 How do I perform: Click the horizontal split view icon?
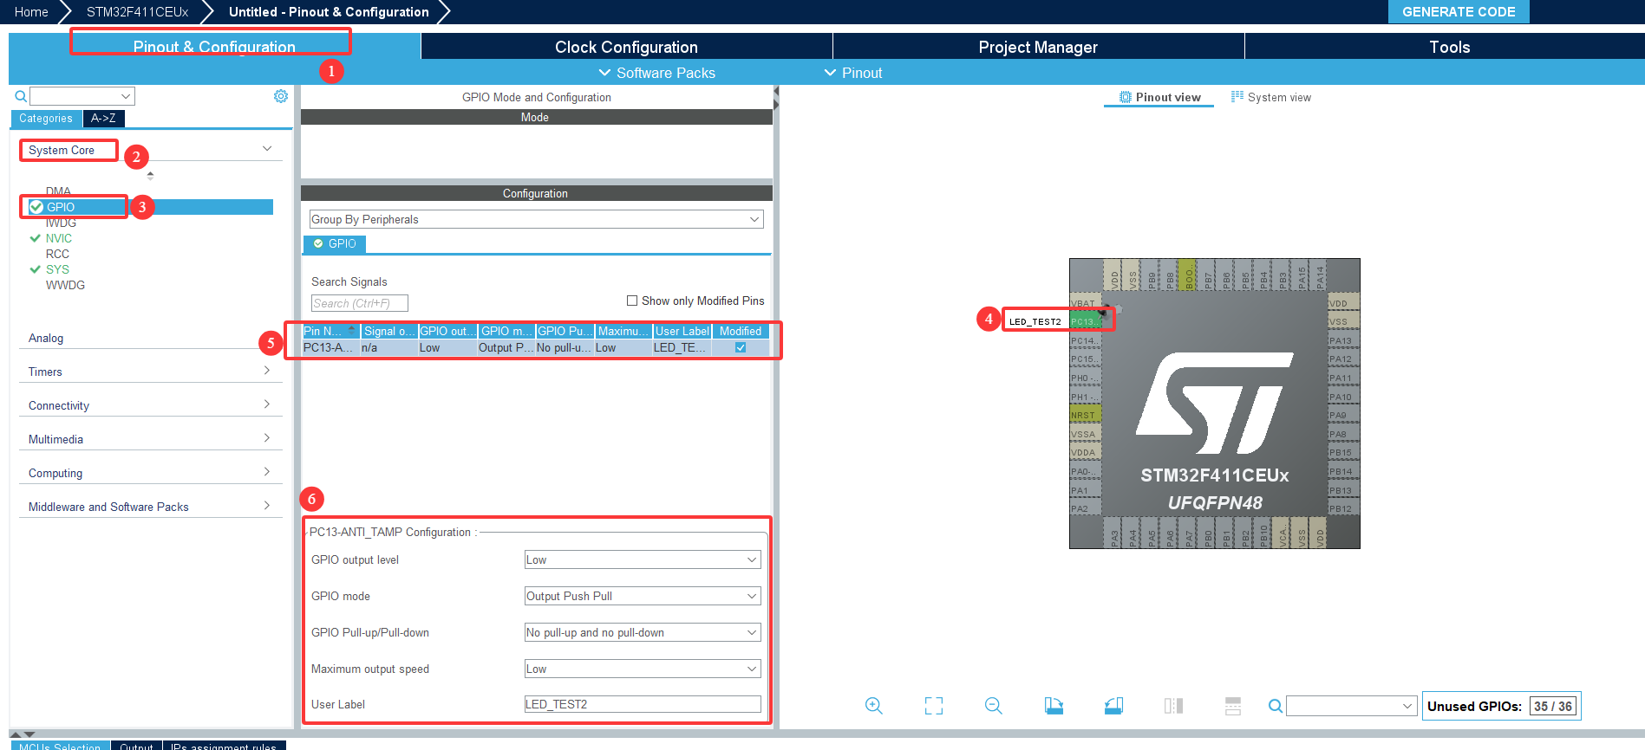[x=1233, y=706]
